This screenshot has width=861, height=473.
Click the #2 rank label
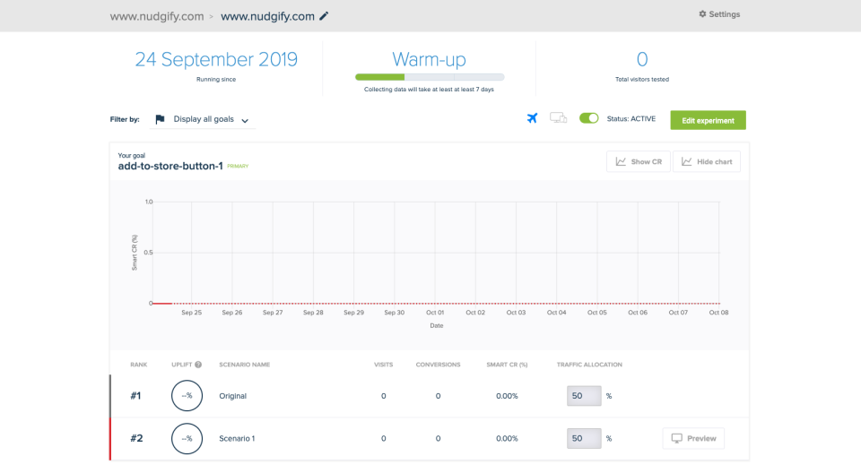(x=136, y=438)
